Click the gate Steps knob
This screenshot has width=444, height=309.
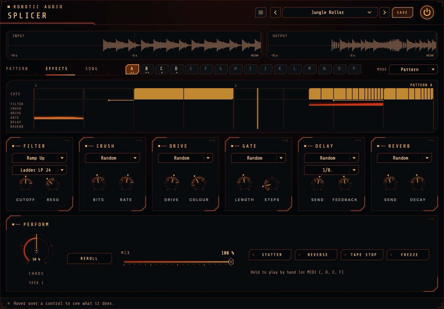pyautogui.click(x=272, y=184)
